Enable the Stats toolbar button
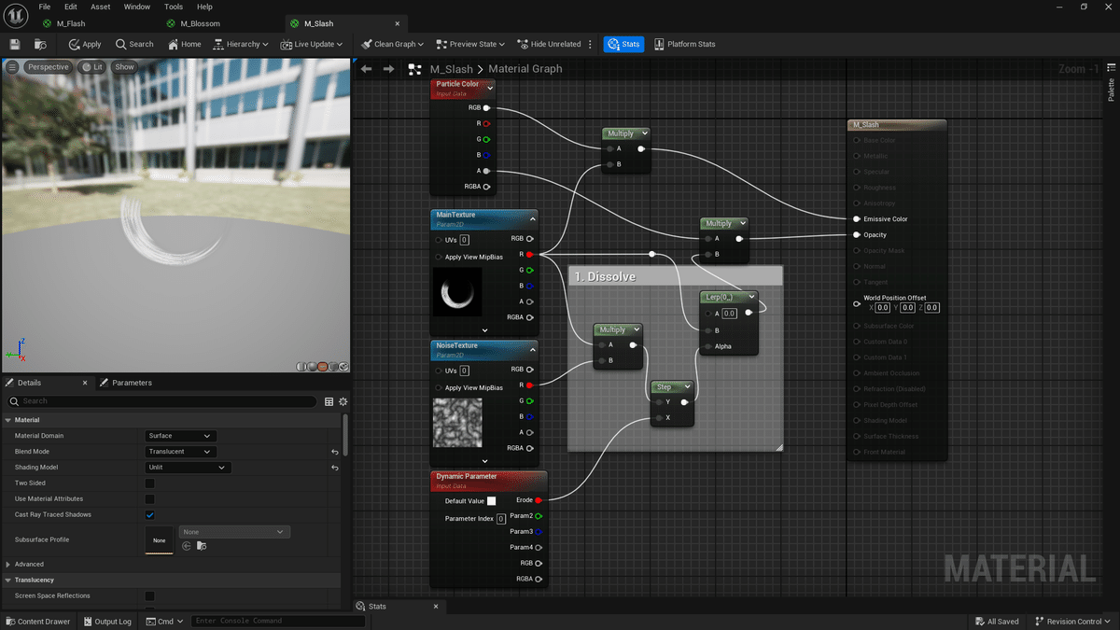 point(623,44)
